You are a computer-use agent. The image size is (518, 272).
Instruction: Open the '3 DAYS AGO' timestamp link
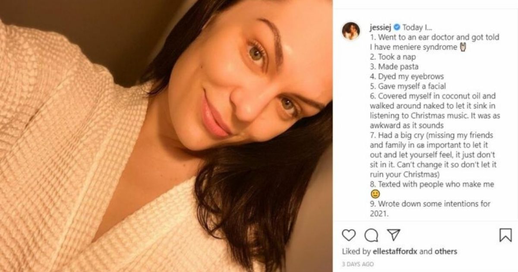coord(358,264)
